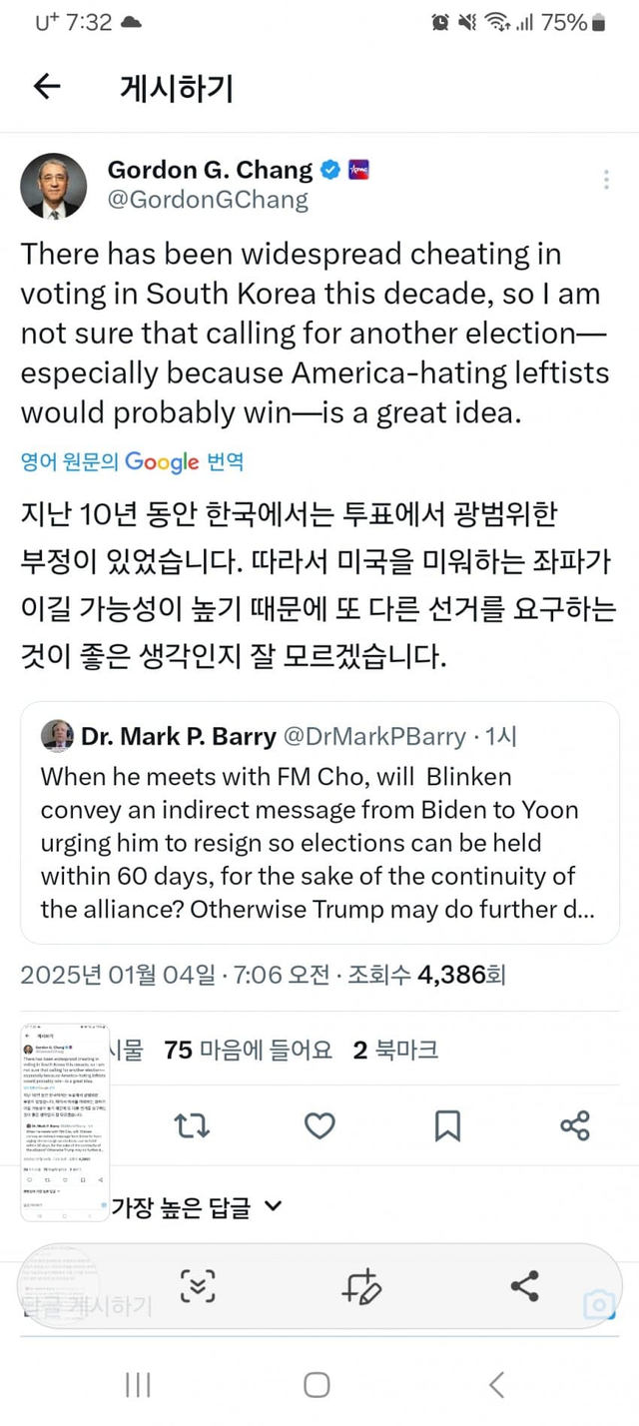
Task: Tap the back arrow in header
Action: [47, 88]
